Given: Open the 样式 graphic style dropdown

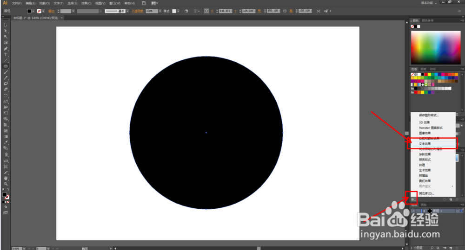Looking at the screenshot, I should [x=178, y=11].
